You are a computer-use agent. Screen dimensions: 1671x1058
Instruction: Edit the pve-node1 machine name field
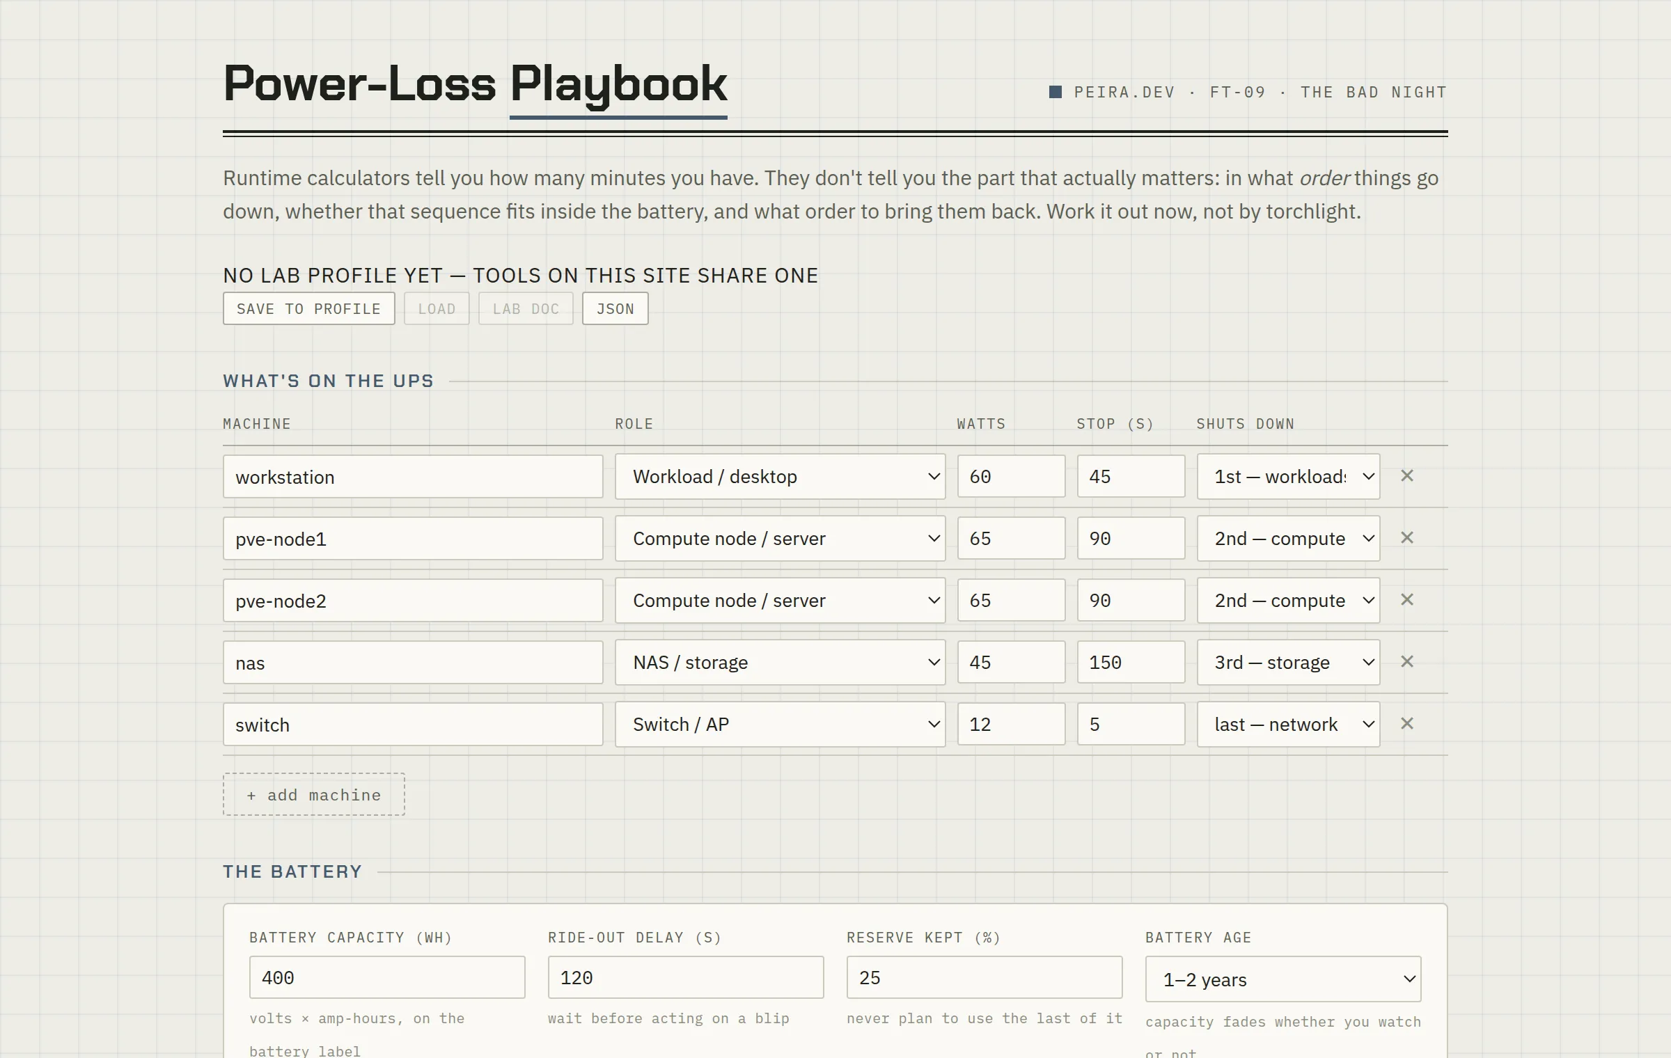[413, 539]
